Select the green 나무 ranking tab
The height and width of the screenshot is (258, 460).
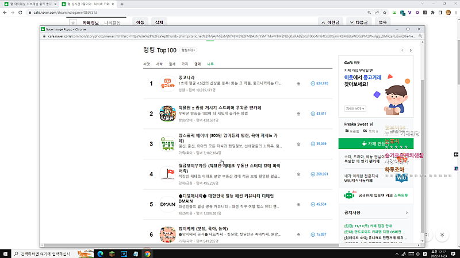(210, 64)
